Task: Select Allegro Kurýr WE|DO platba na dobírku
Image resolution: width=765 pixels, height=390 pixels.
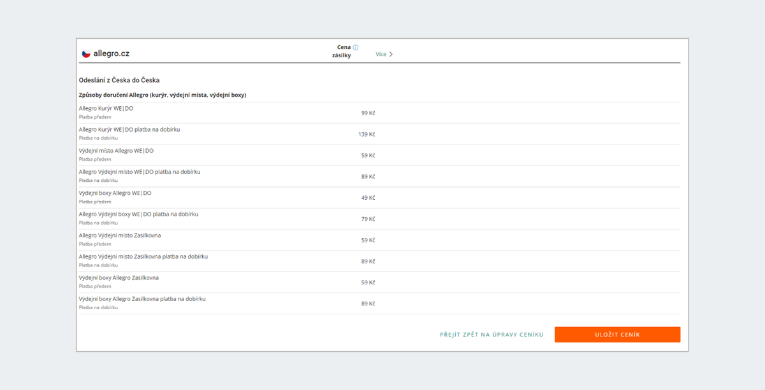Action: [379, 134]
